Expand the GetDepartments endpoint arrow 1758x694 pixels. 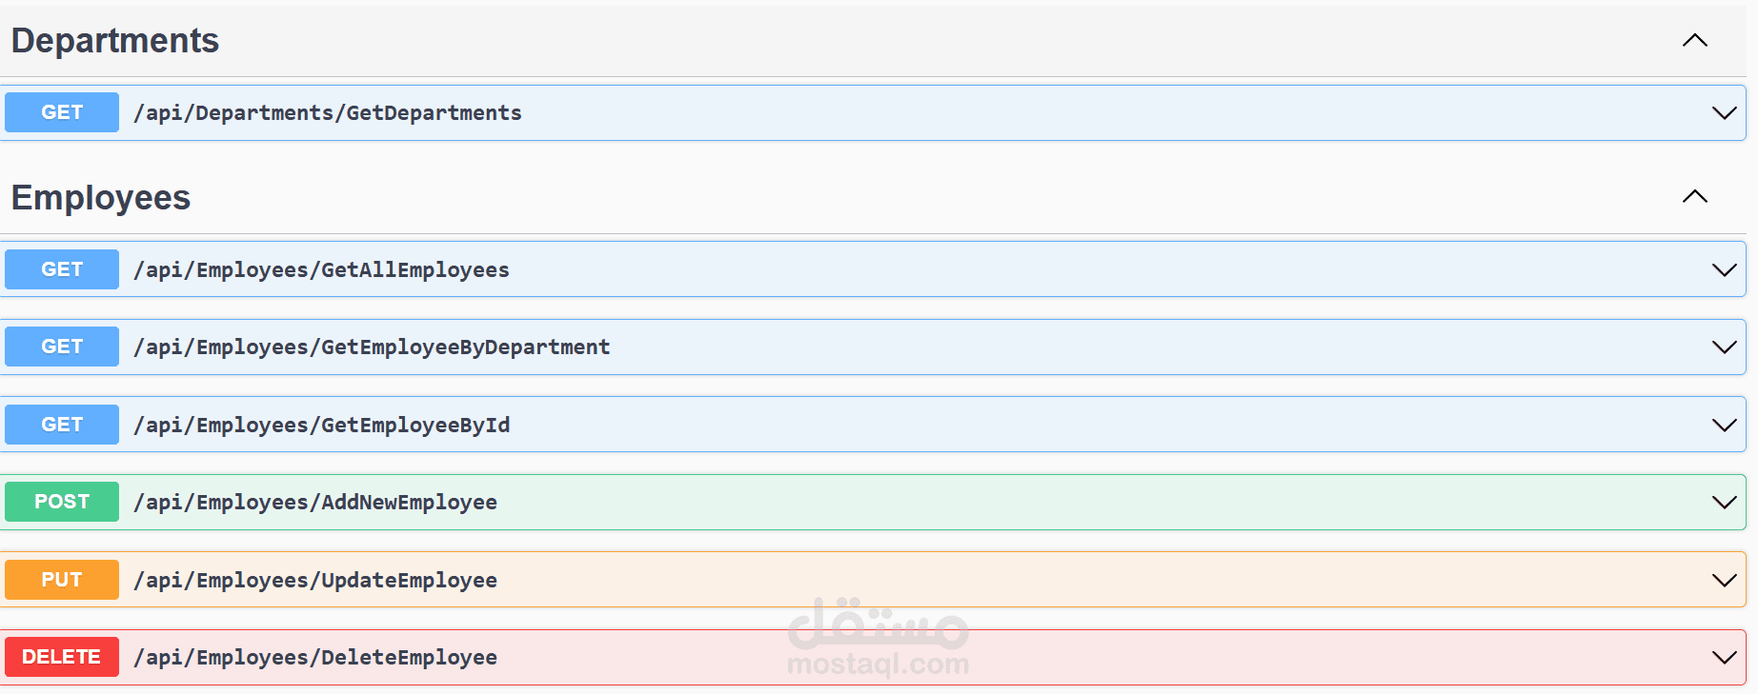(1724, 112)
